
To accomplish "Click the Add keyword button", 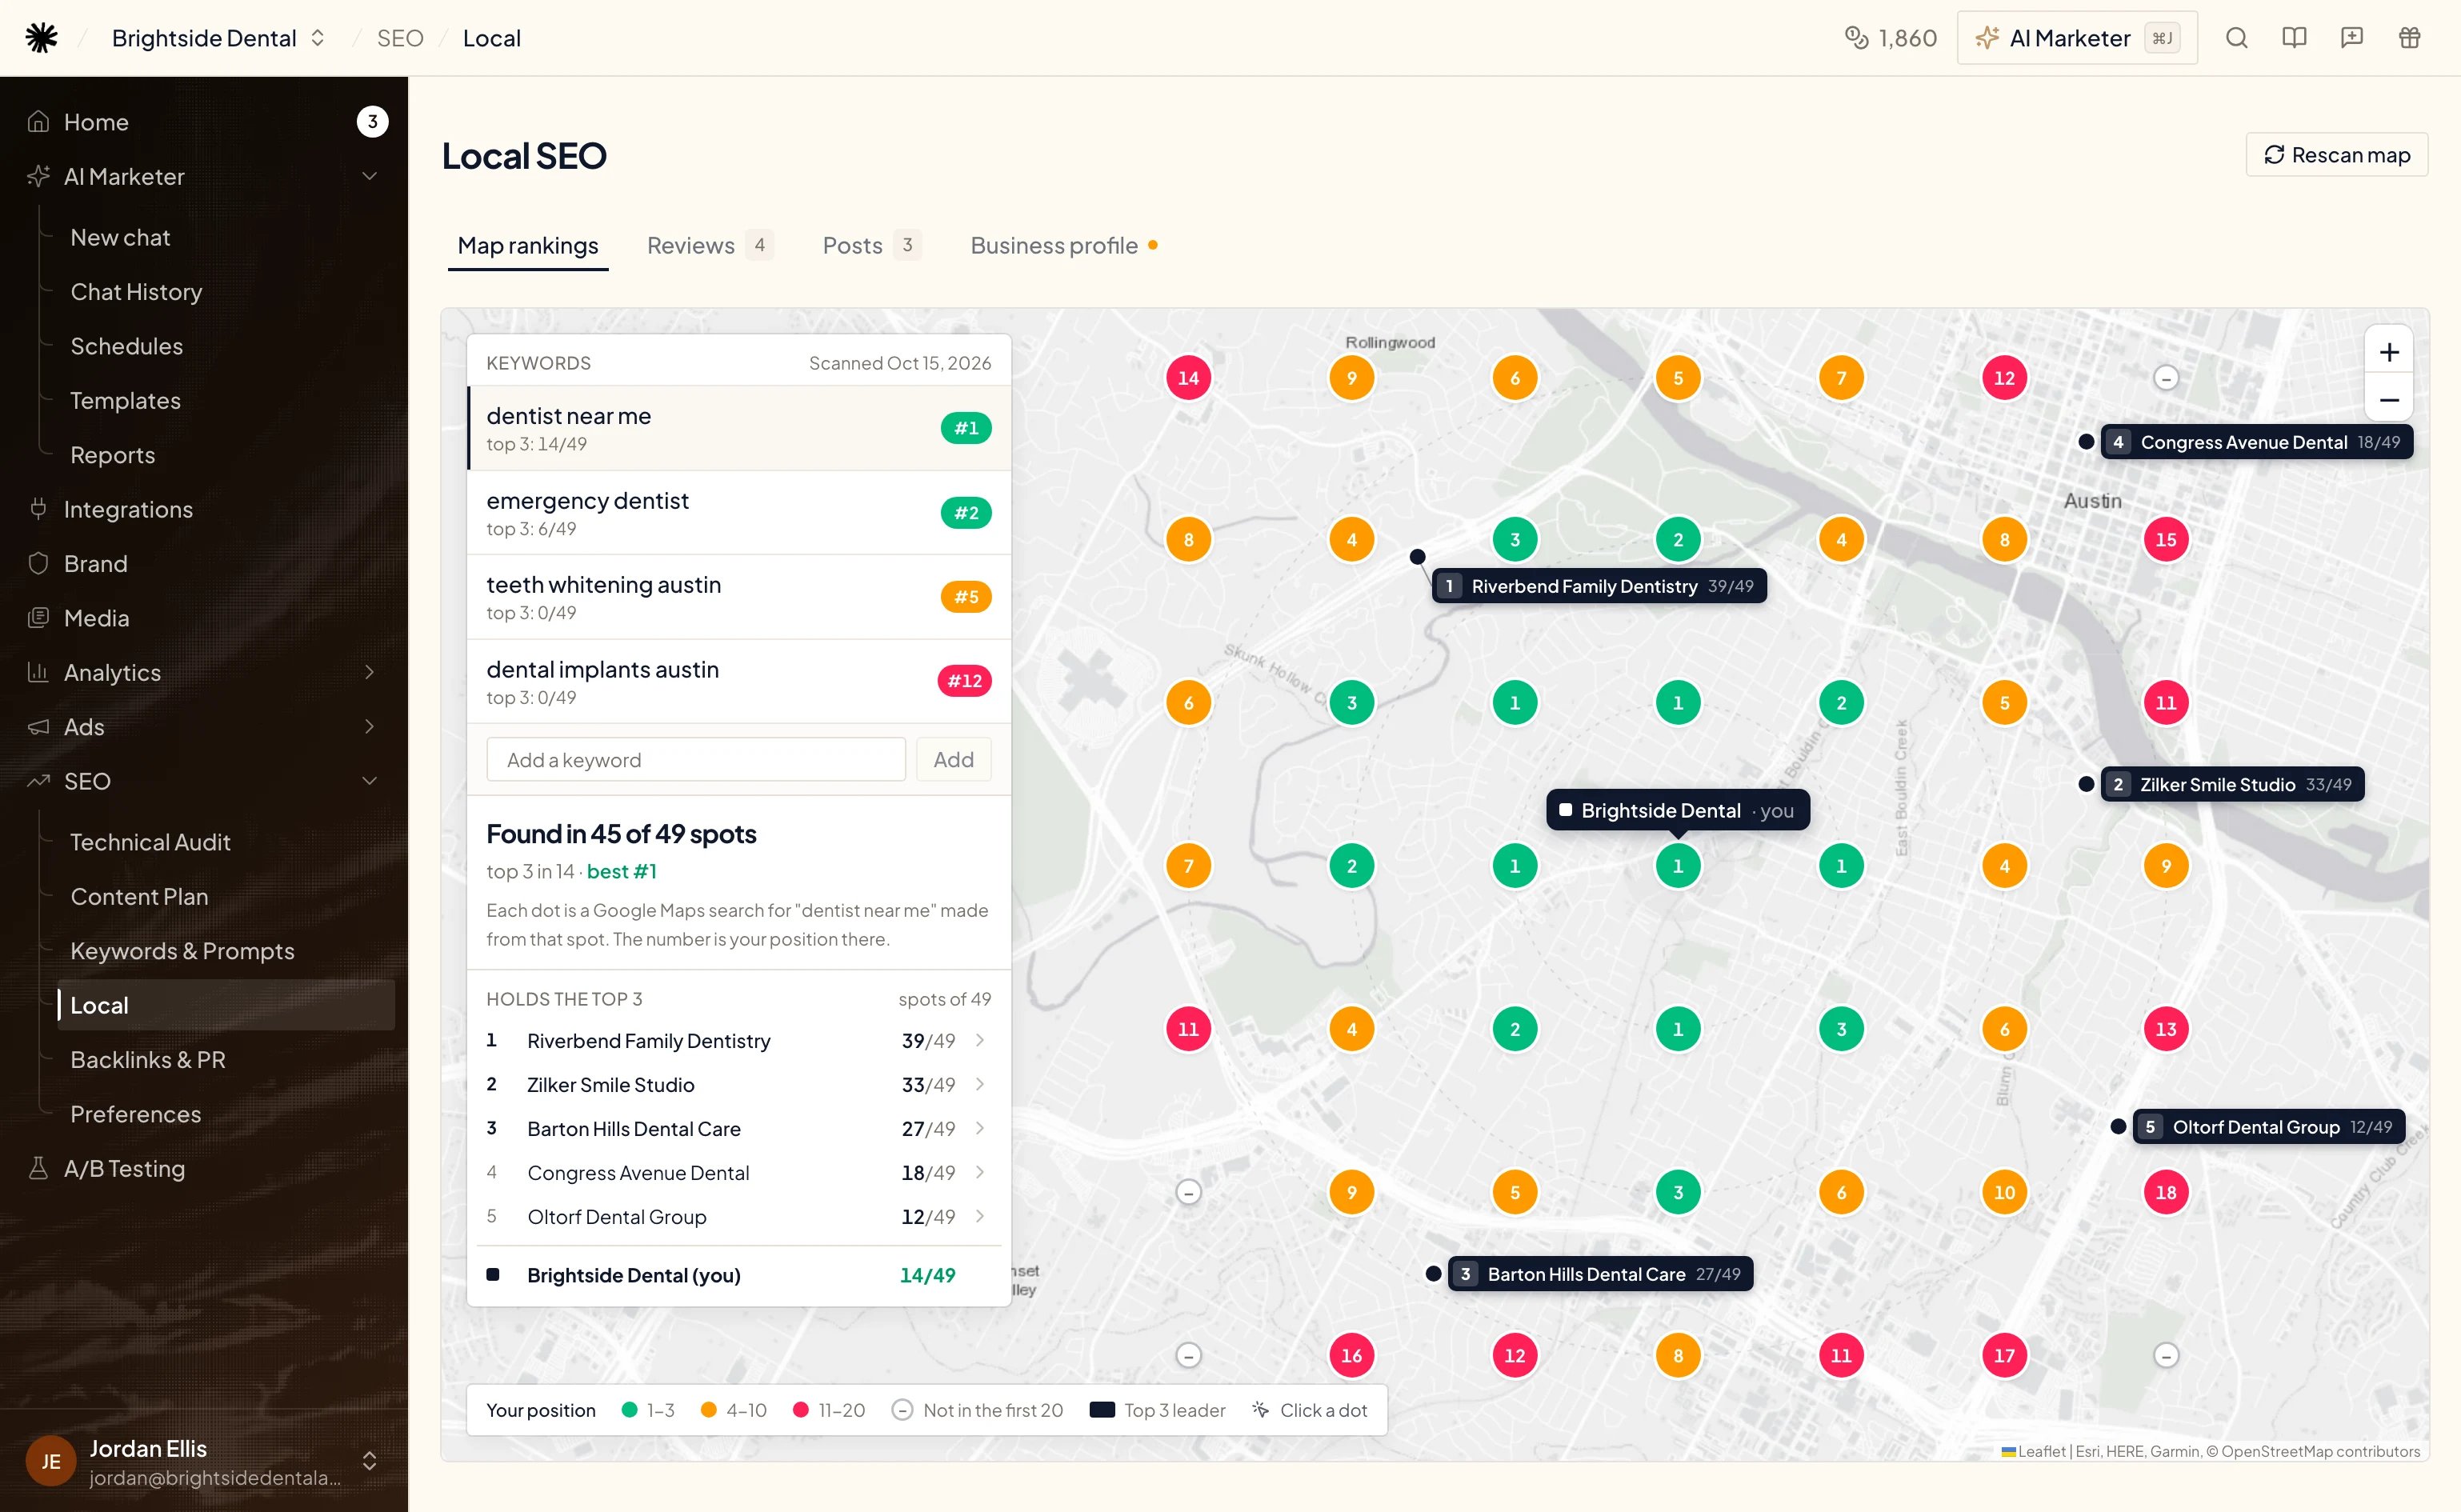I will click(953, 760).
